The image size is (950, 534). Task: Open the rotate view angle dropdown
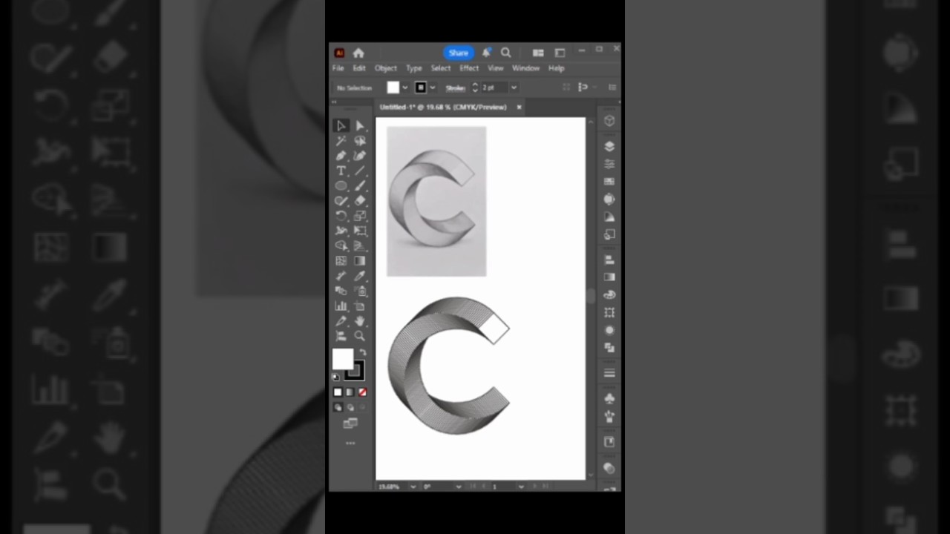tap(459, 487)
